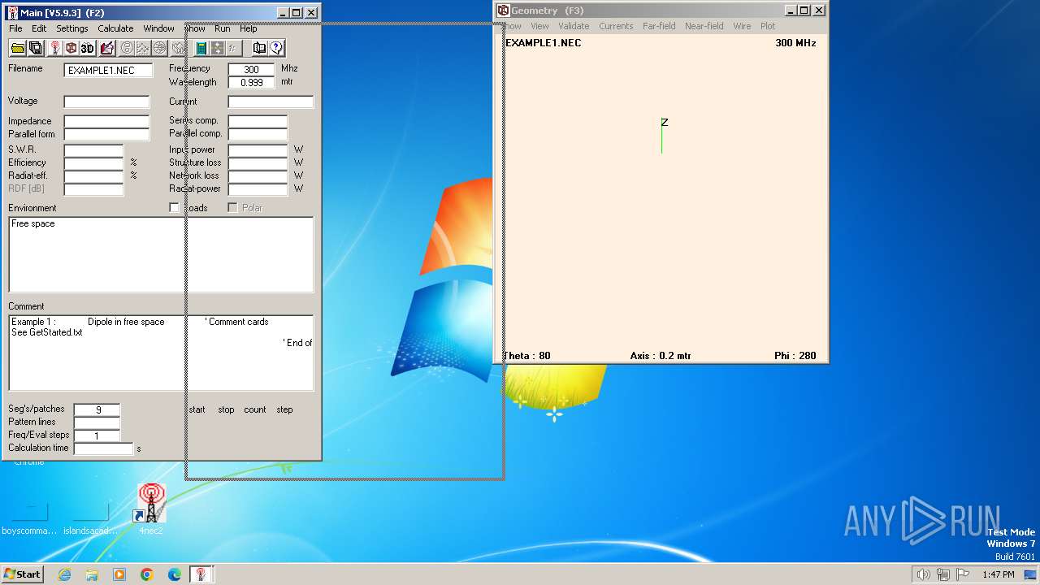Click the grayed polar pattern toolbar icon

pyautogui.click(x=160, y=48)
